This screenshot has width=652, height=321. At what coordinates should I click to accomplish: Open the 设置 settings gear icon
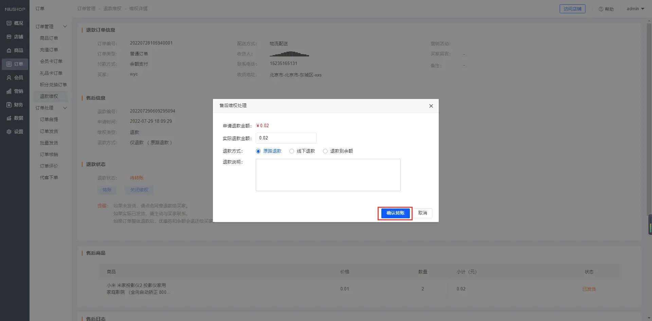pyautogui.click(x=9, y=132)
